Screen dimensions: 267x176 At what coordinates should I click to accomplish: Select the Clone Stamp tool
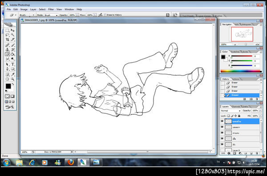(x=7, y=50)
